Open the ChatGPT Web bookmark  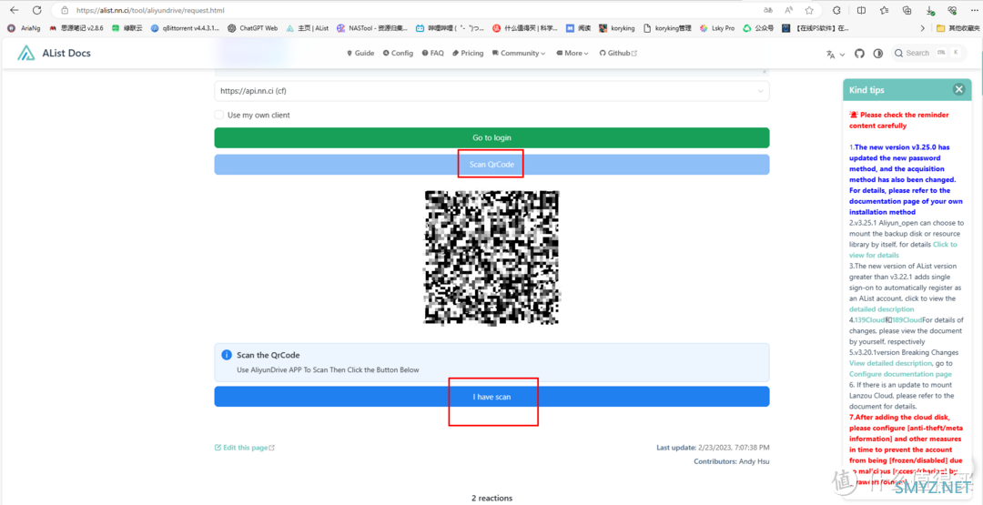click(x=252, y=28)
